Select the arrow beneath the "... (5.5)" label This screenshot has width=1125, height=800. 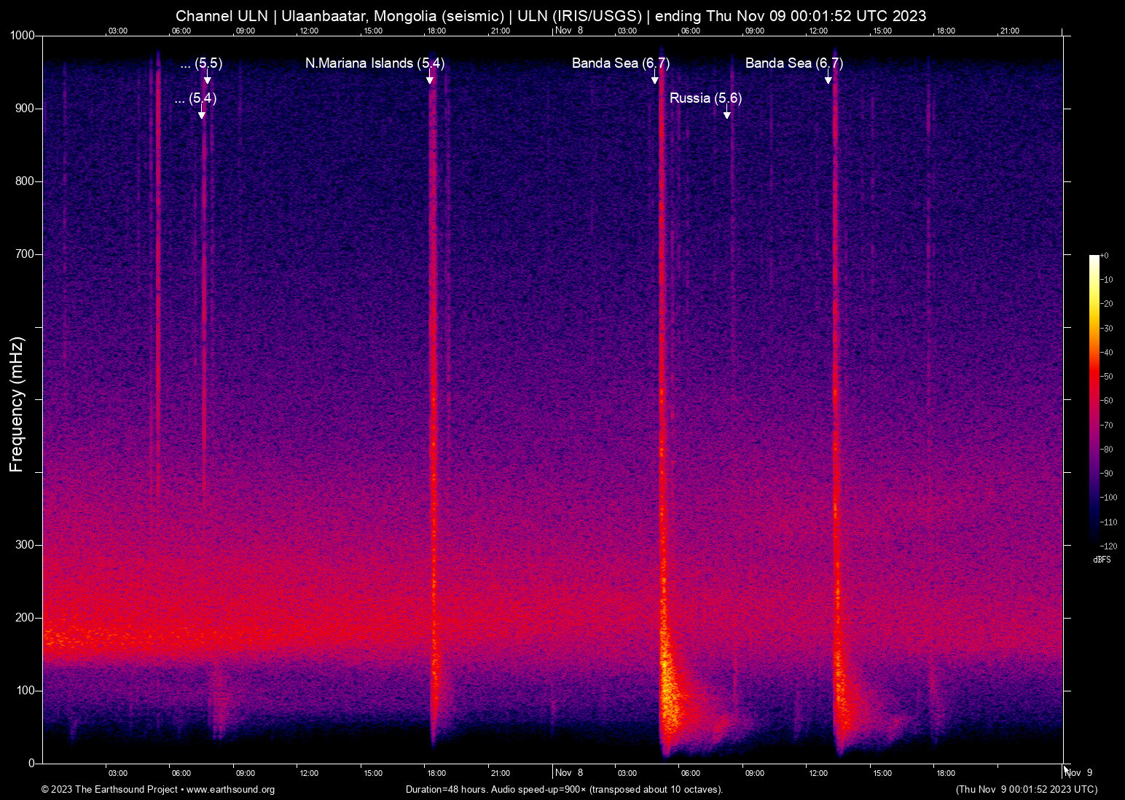(x=208, y=77)
